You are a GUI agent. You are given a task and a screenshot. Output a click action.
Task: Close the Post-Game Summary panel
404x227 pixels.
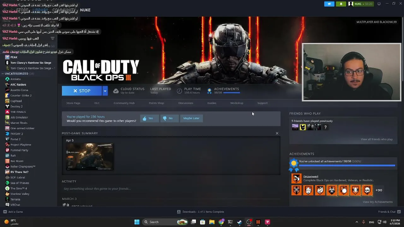(x=277, y=133)
